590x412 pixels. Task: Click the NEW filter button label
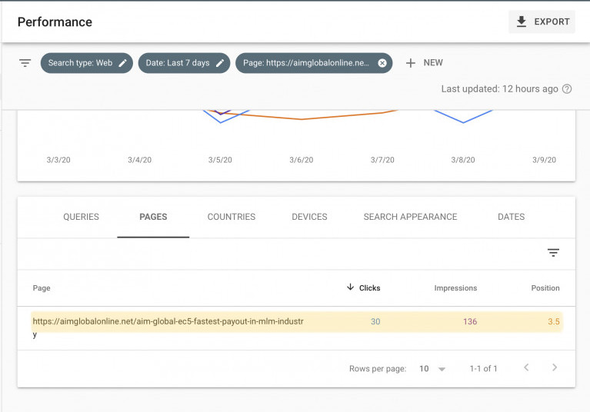433,63
